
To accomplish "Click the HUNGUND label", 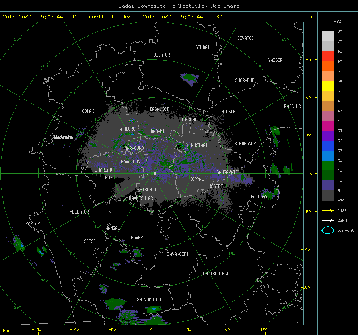I will point(189,120).
